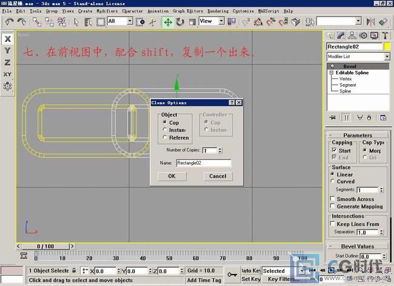Screen dimensions: 394x286
Task: Open the View coordinate system dropdown
Action: tap(221, 21)
